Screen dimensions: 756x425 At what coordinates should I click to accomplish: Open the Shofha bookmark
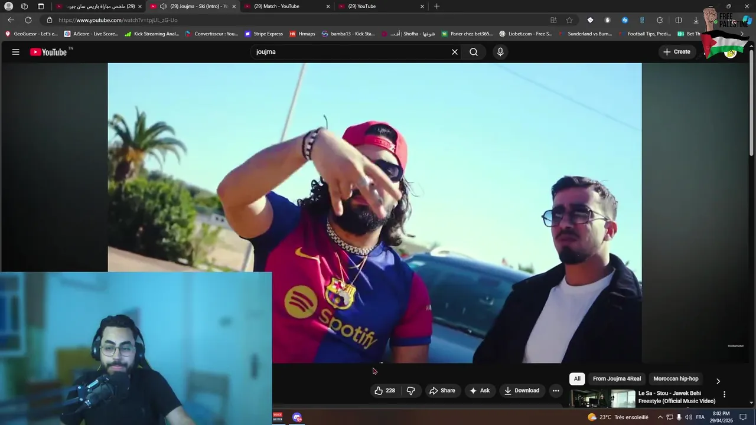coord(408,34)
